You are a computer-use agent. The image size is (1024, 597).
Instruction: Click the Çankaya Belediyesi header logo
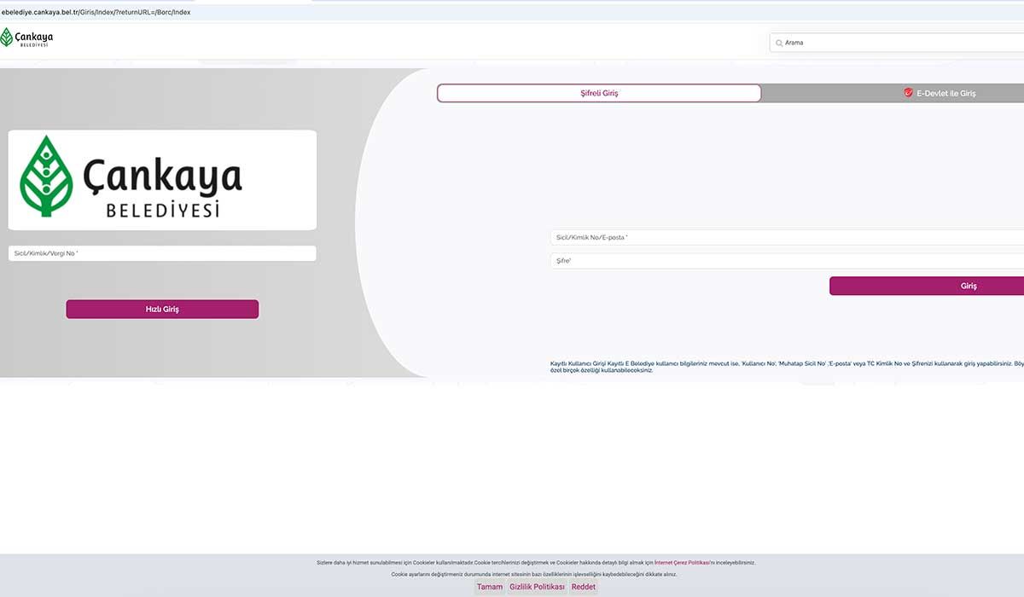pyautogui.click(x=26, y=38)
